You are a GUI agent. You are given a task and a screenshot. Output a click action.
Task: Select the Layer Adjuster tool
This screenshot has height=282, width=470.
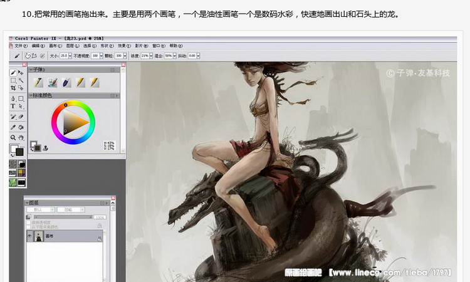coord(21,73)
